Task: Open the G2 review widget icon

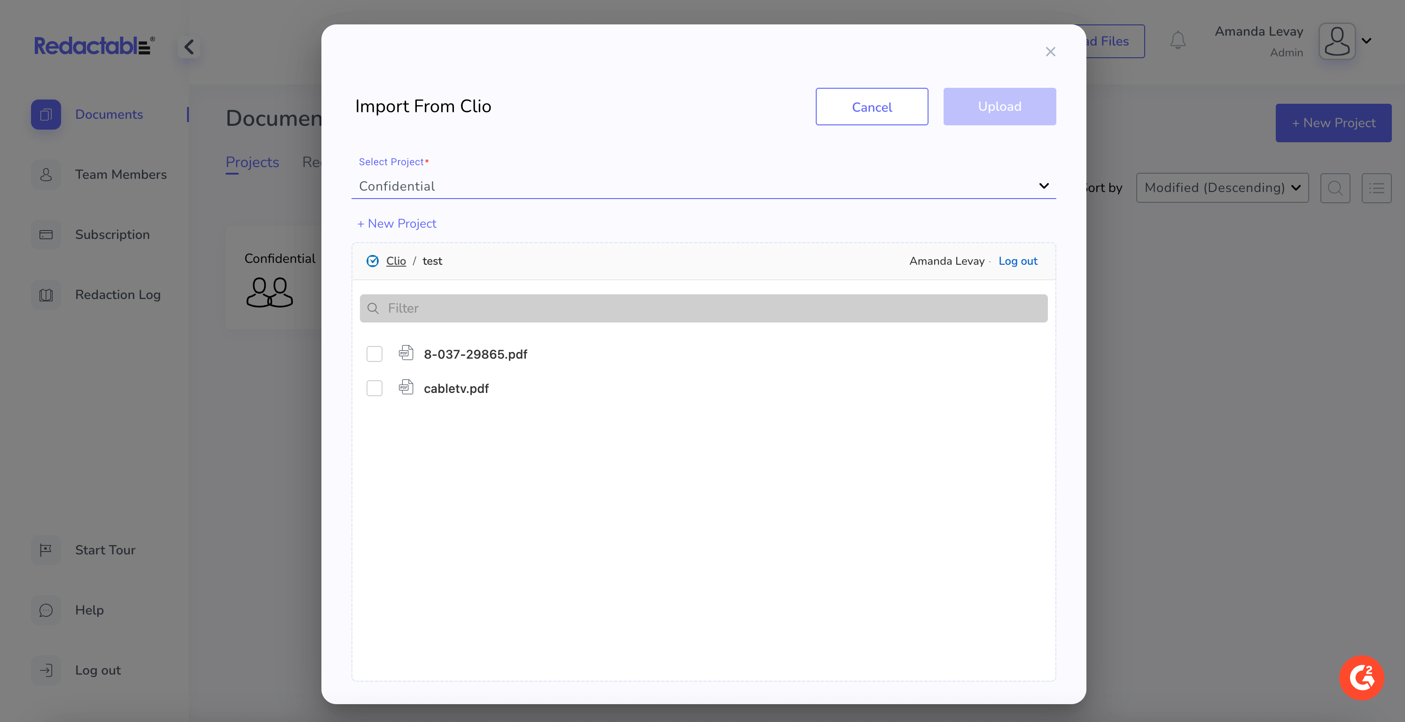Action: point(1361,677)
